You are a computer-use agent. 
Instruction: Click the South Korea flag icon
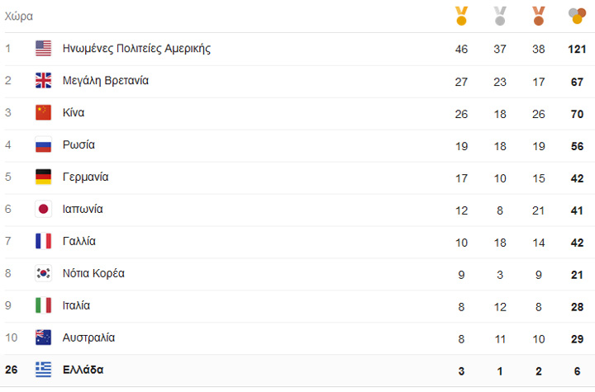pyautogui.click(x=44, y=273)
